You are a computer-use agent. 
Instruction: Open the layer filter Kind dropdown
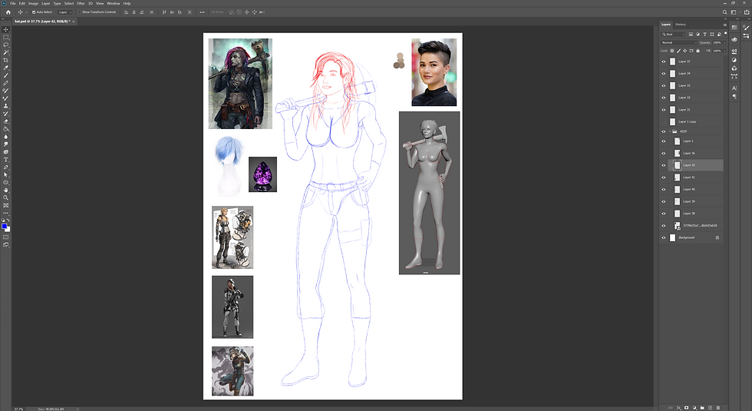point(674,34)
